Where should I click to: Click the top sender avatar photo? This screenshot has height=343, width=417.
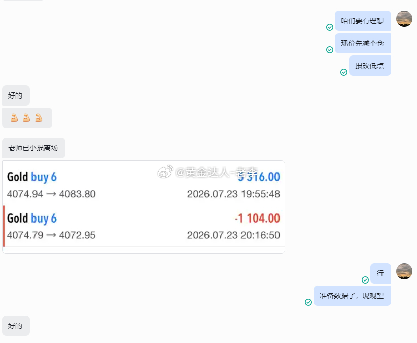pos(404,19)
